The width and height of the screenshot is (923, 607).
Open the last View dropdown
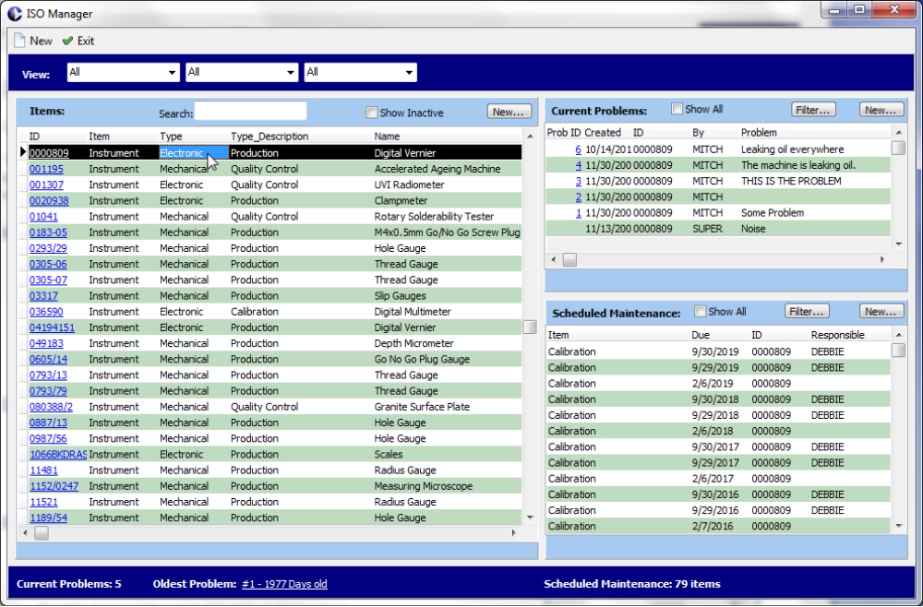[360, 72]
